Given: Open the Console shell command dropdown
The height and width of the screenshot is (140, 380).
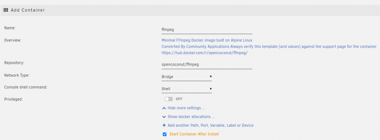Looking at the screenshot, I should pyautogui.click(x=187, y=89).
